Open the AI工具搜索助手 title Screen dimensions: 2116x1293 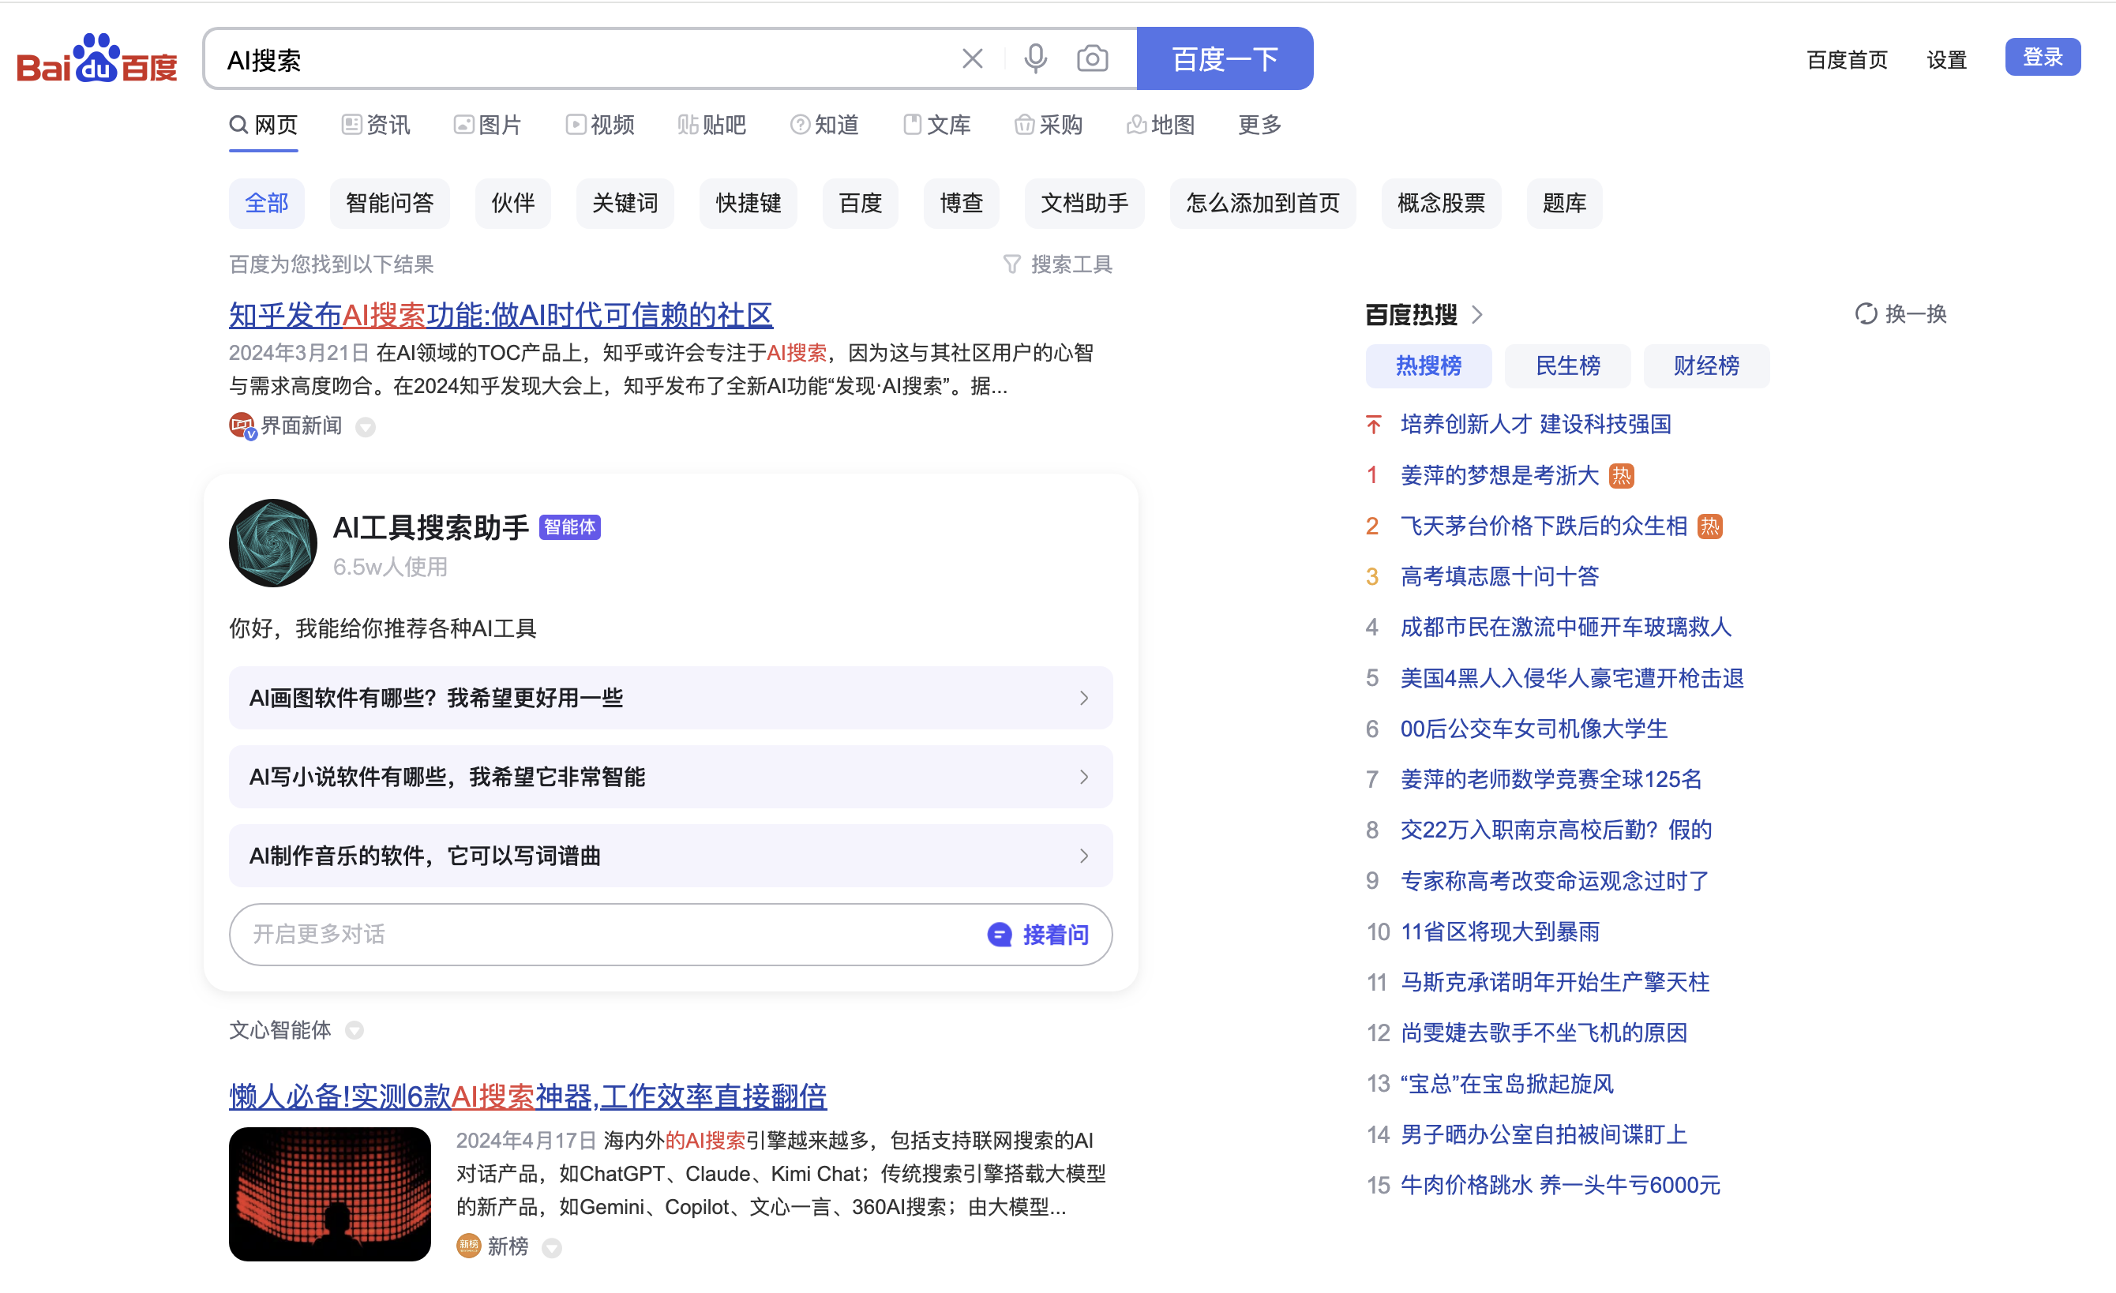pyautogui.click(x=431, y=527)
